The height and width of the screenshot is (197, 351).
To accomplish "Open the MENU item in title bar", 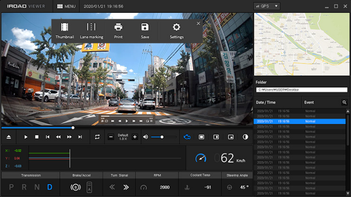I will point(66,6).
